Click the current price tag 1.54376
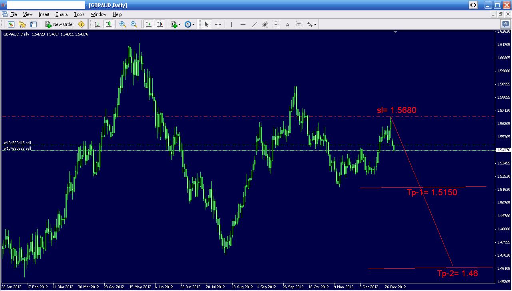 click(503, 150)
